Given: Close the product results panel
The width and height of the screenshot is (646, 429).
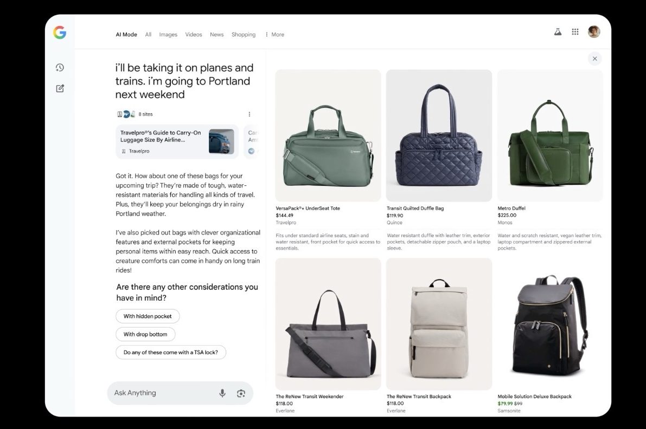Looking at the screenshot, I should tap(594, 58).
